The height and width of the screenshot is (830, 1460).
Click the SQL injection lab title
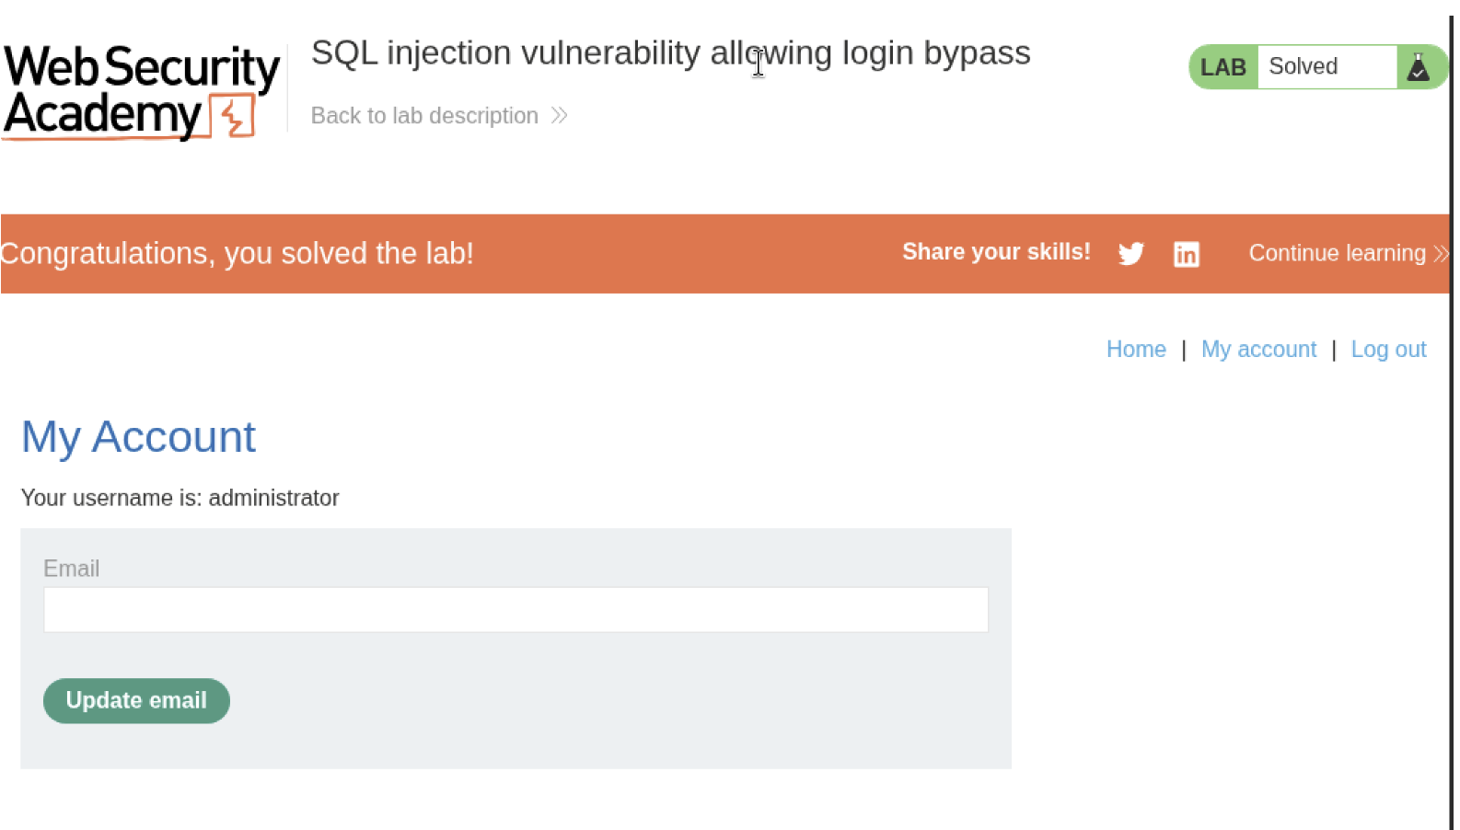[x=670, y=53]
